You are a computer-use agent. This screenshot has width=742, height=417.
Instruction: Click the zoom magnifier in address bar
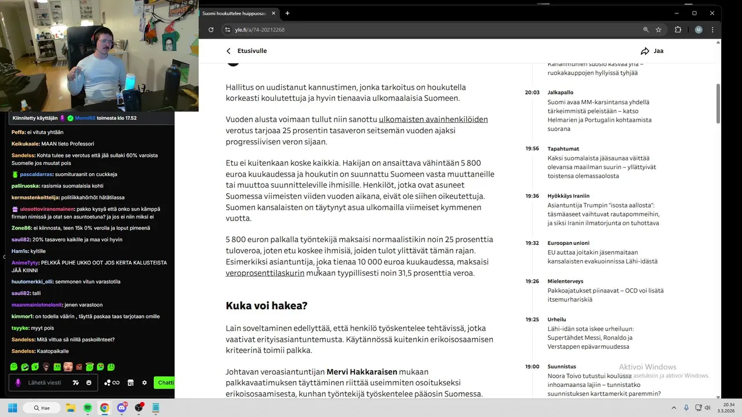coord(646,30)
